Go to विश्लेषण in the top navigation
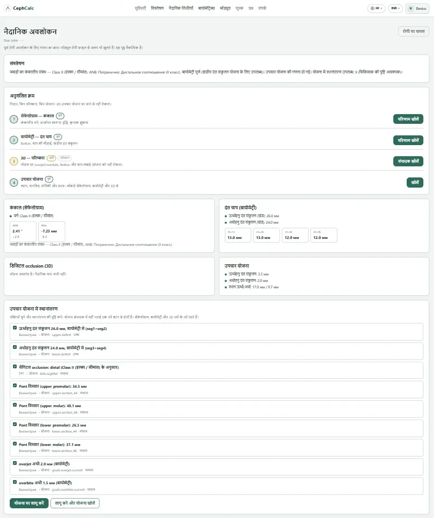Image resolution: width=434 pixels, height=518 pixels. pyautogui.click(x=157, y=8)
